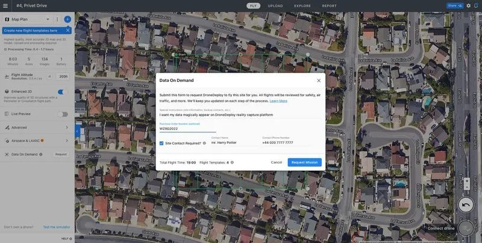Click the Advanced settings icon

point(7,128)
